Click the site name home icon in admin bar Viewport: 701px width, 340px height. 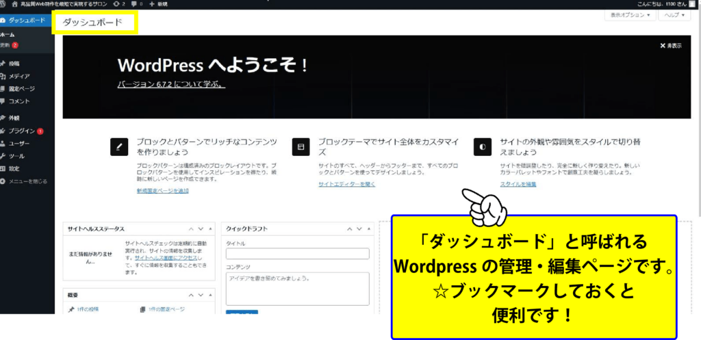[x=16, y=3]
